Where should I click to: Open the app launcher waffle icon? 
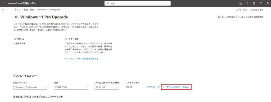(x=3, y=3)
